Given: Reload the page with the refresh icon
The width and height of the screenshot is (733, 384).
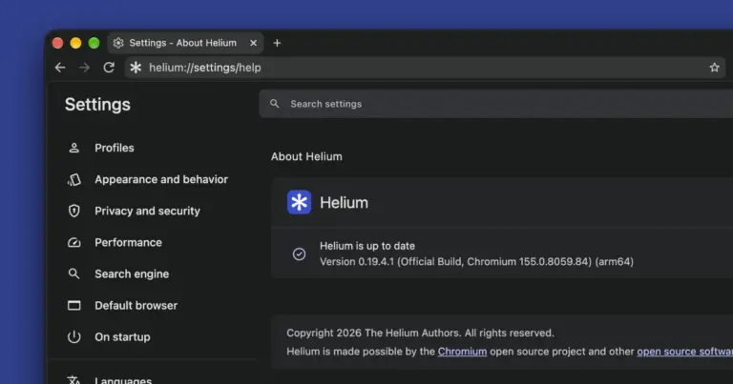Looking at the screenshot, I should click(109, 68).
